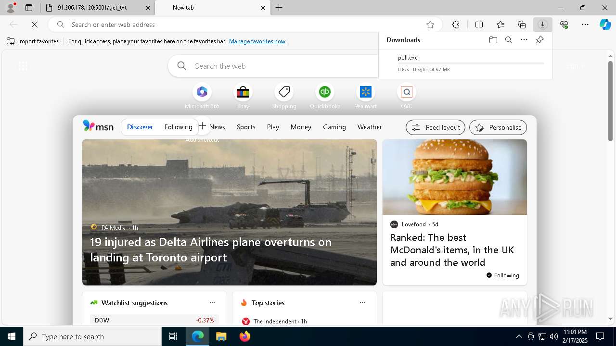
Task: Click back navigation arrow
Action: click(13, 25)
